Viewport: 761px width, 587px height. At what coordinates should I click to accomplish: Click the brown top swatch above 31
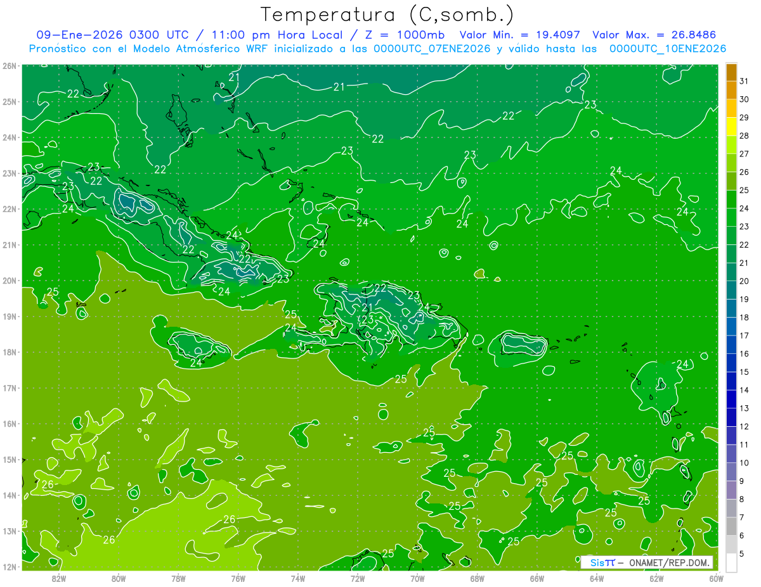click(x=731, y=73)
